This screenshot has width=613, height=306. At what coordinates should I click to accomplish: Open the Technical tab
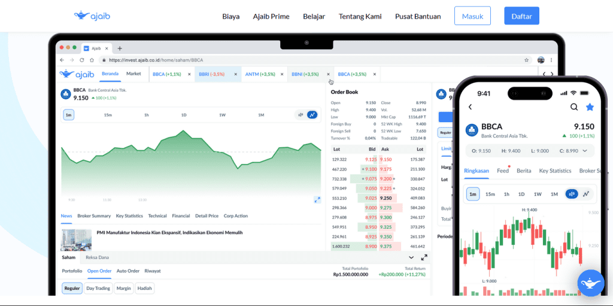(157, 216)
